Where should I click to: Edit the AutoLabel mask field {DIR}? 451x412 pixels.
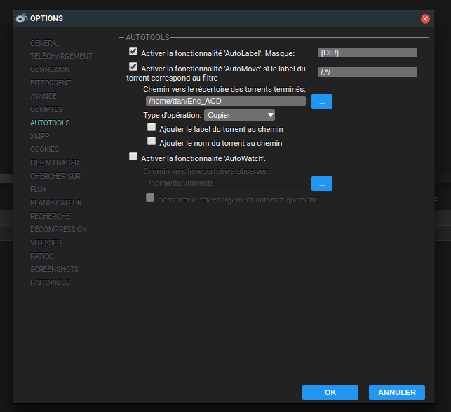(368, 53)
